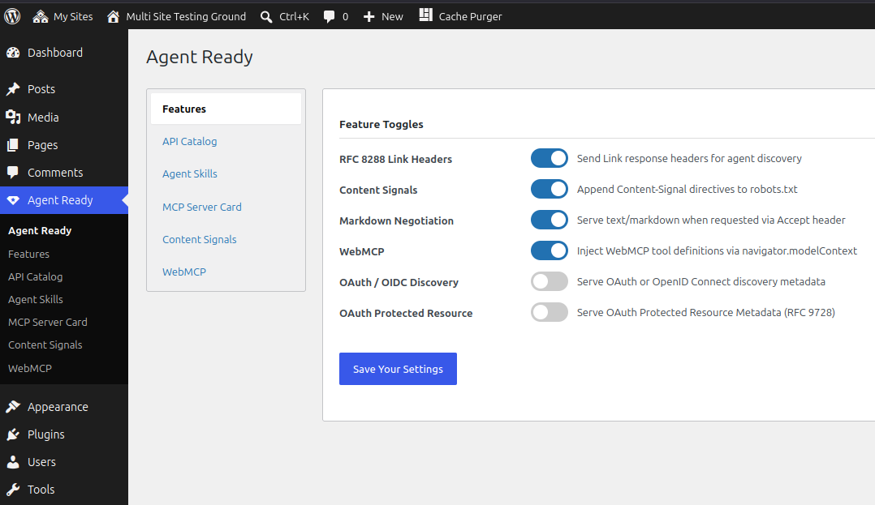Open Dashboard via the gauge icon

pyautogui.click(x=13, y=53)
